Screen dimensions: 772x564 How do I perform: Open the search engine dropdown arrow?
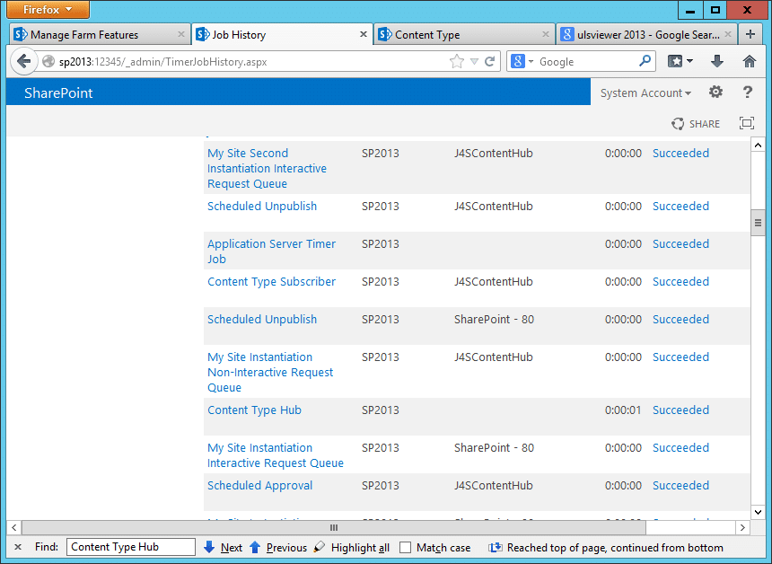point(531,62)
